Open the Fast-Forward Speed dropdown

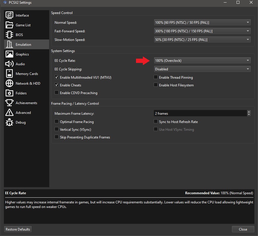tap(202, 31)
